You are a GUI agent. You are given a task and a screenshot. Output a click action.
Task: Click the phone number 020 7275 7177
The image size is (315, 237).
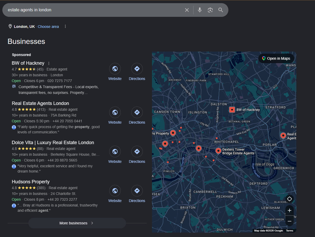tap(60, 81)
